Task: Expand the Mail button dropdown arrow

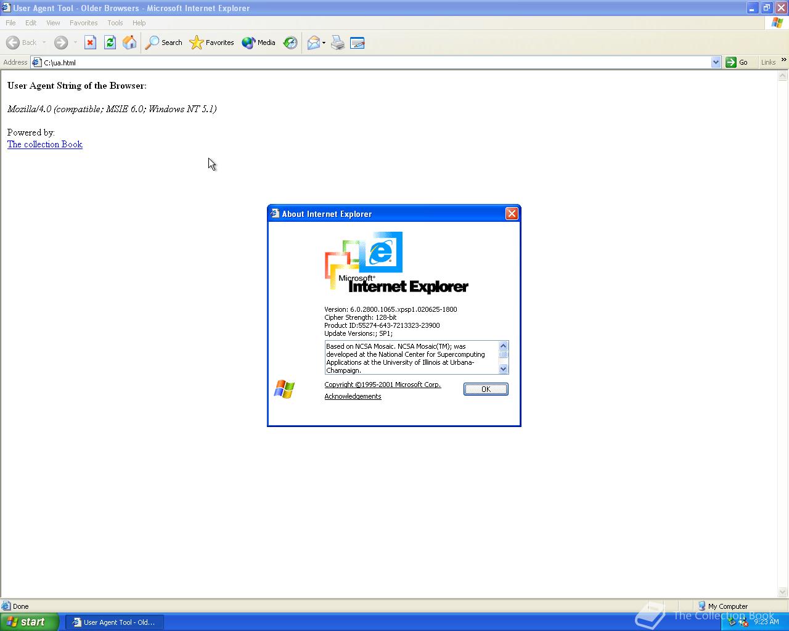Action: pyautogui.click(x=324, y=43)
